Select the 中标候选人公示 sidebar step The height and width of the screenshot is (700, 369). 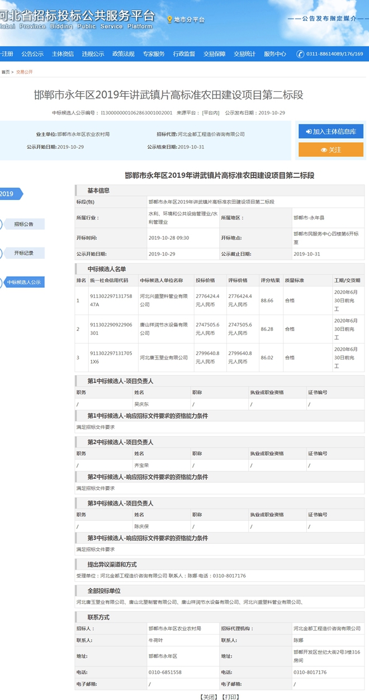23,282
